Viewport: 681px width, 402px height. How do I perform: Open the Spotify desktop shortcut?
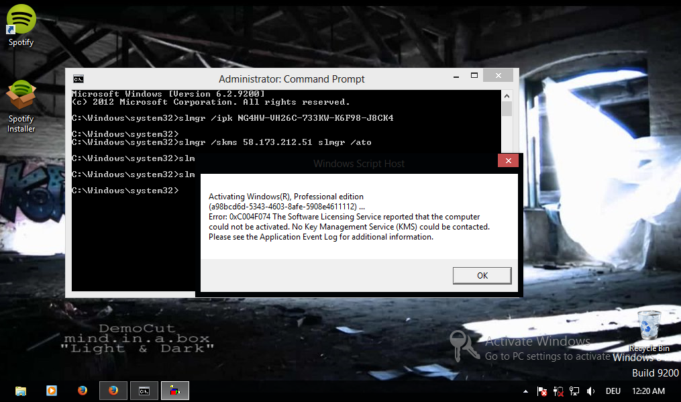point(21,26)
